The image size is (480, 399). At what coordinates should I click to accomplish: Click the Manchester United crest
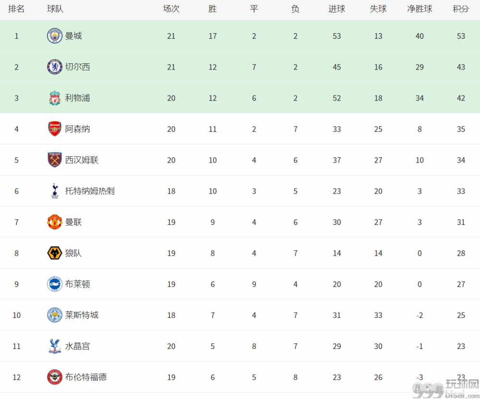tap(55, 222)
